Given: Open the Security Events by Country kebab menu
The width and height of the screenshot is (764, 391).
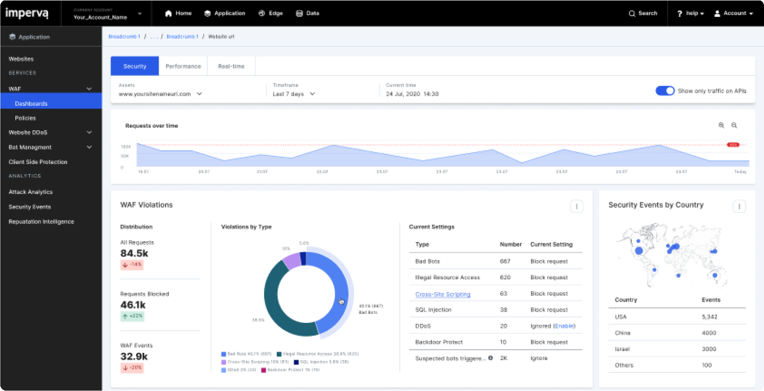Looking at the screenshot, I should pyautogui.click(x=740, y=206).
